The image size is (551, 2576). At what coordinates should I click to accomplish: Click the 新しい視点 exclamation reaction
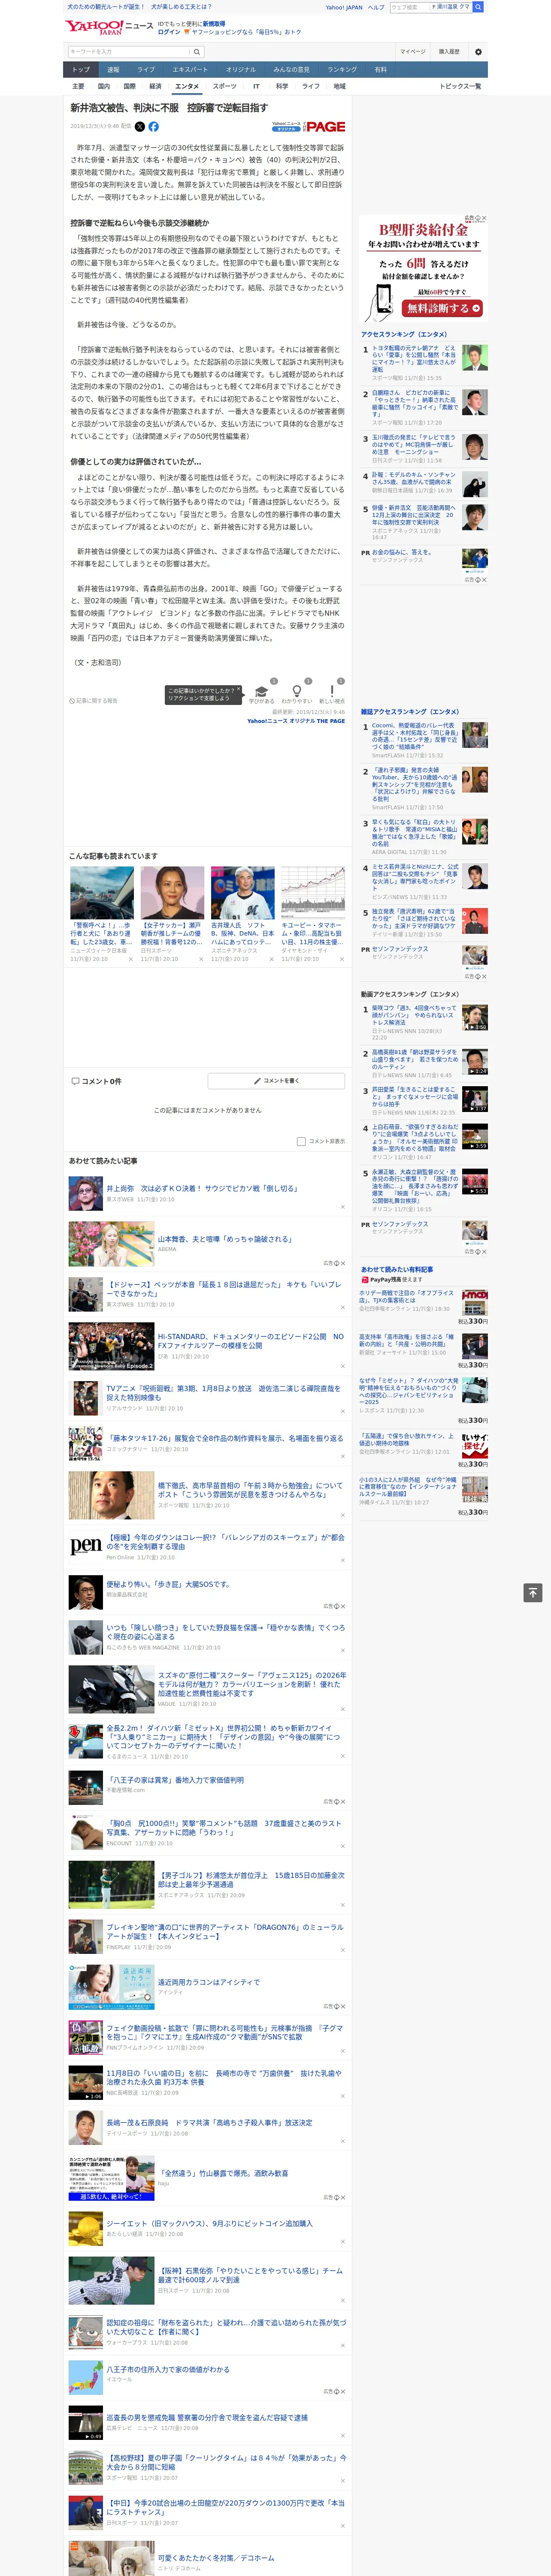pos(332,693)
